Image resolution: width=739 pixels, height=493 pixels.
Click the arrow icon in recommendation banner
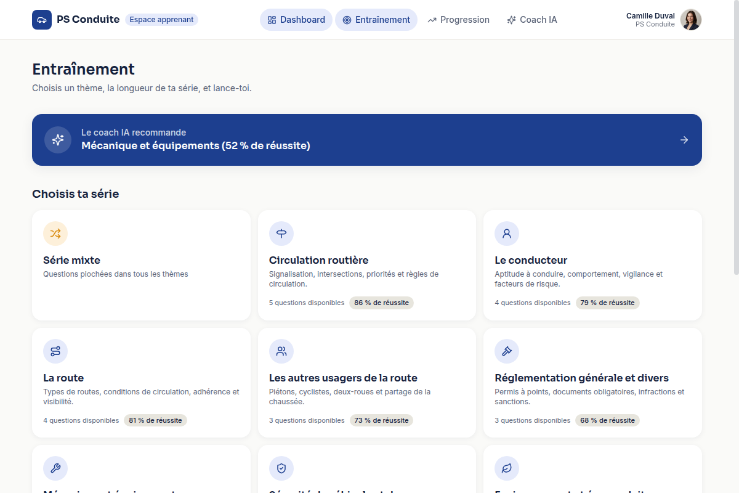coord(684,140)
